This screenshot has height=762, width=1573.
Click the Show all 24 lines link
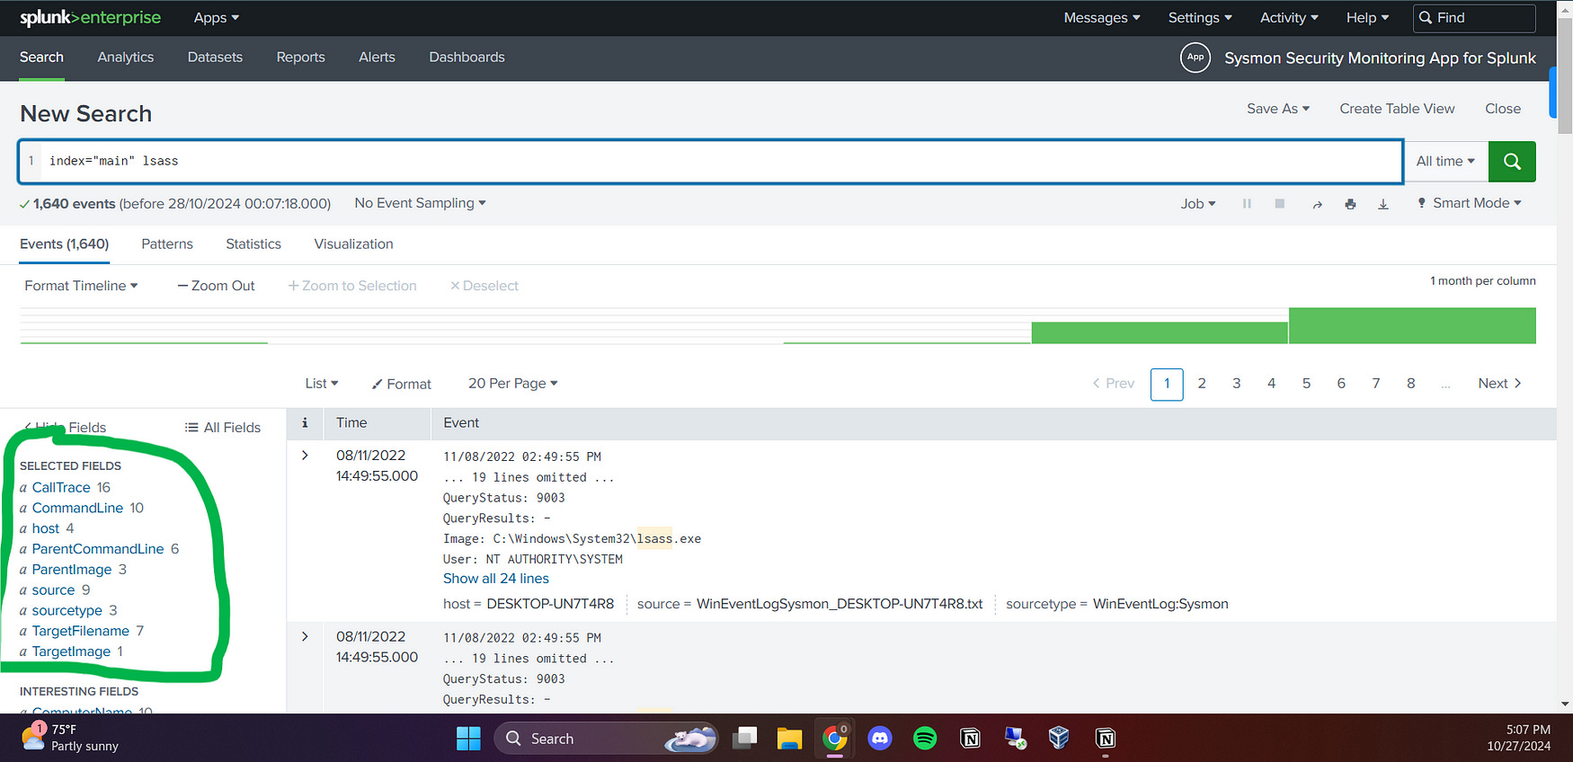(496, 579)
